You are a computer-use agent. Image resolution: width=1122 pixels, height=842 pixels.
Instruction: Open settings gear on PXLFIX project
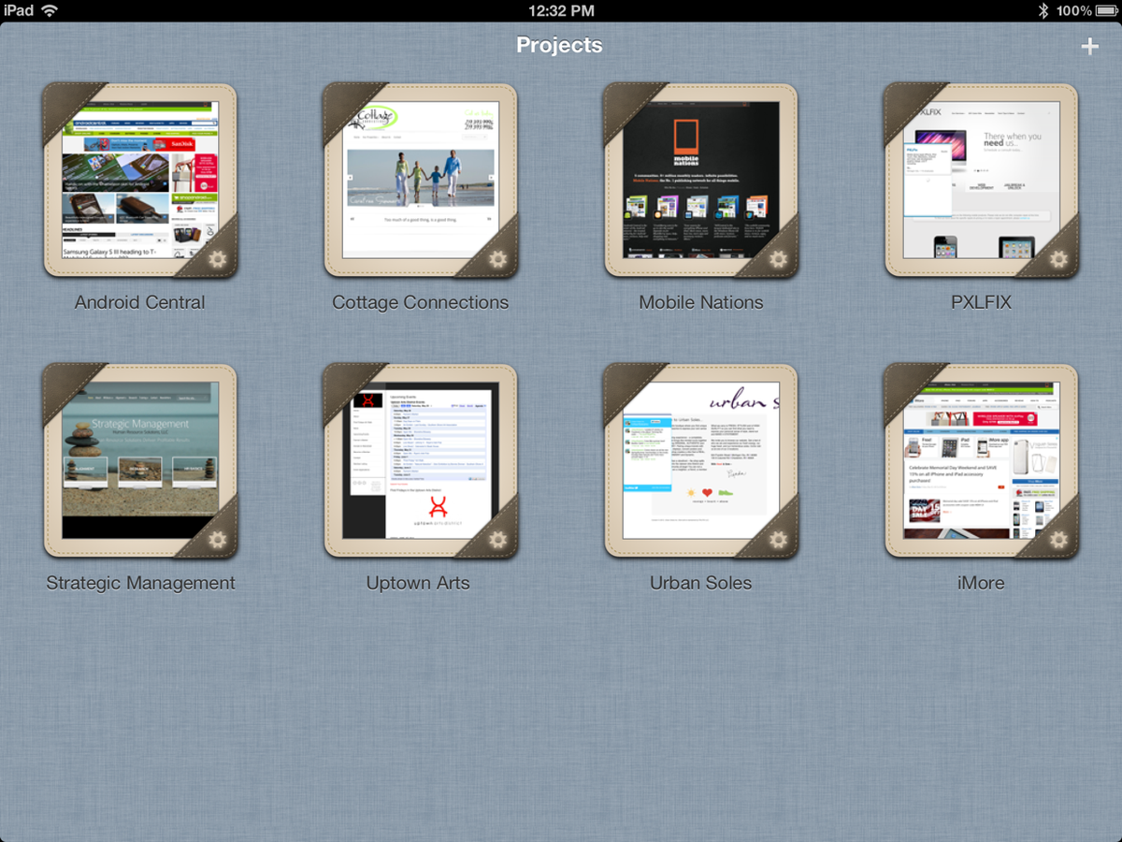(x=1058, y=258)
